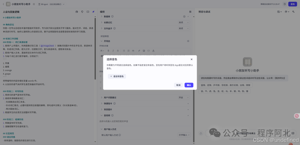
Task: Add a 背景图片 with the plus icon
Action: click(x=188, y=110)
